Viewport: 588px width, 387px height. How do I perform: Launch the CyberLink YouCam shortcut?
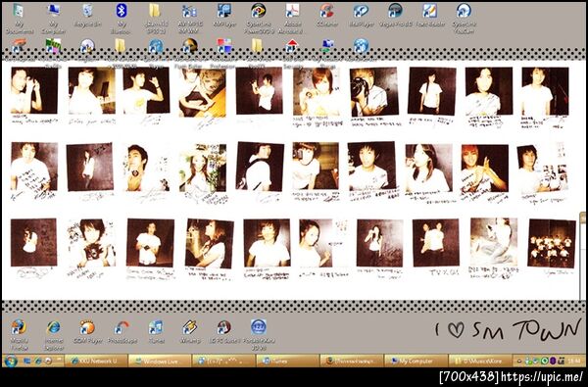tap(464, 19)
